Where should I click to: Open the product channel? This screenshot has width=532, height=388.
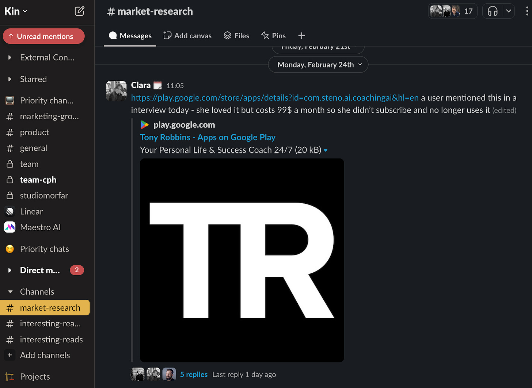pos(34,132)
